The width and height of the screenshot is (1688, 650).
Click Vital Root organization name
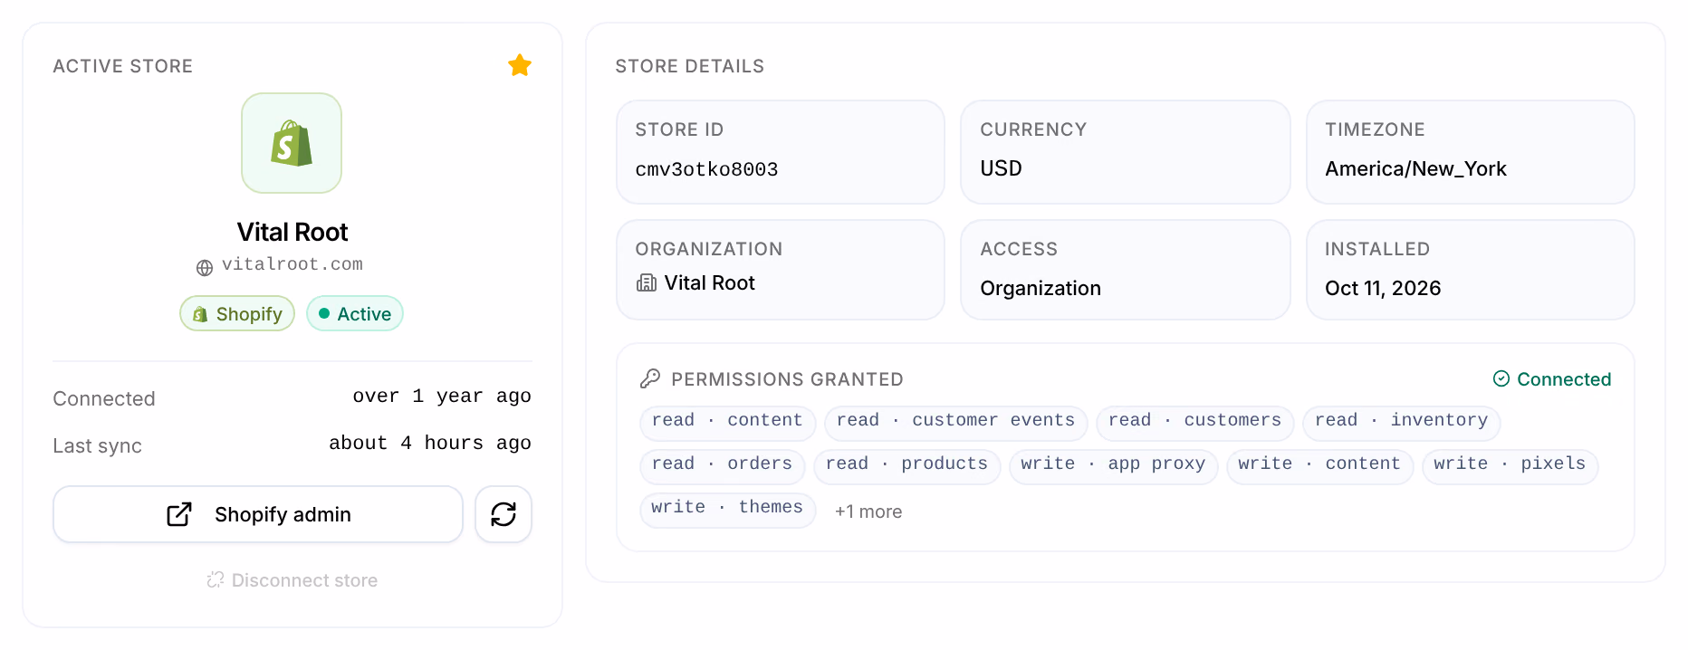pos(709,282)
